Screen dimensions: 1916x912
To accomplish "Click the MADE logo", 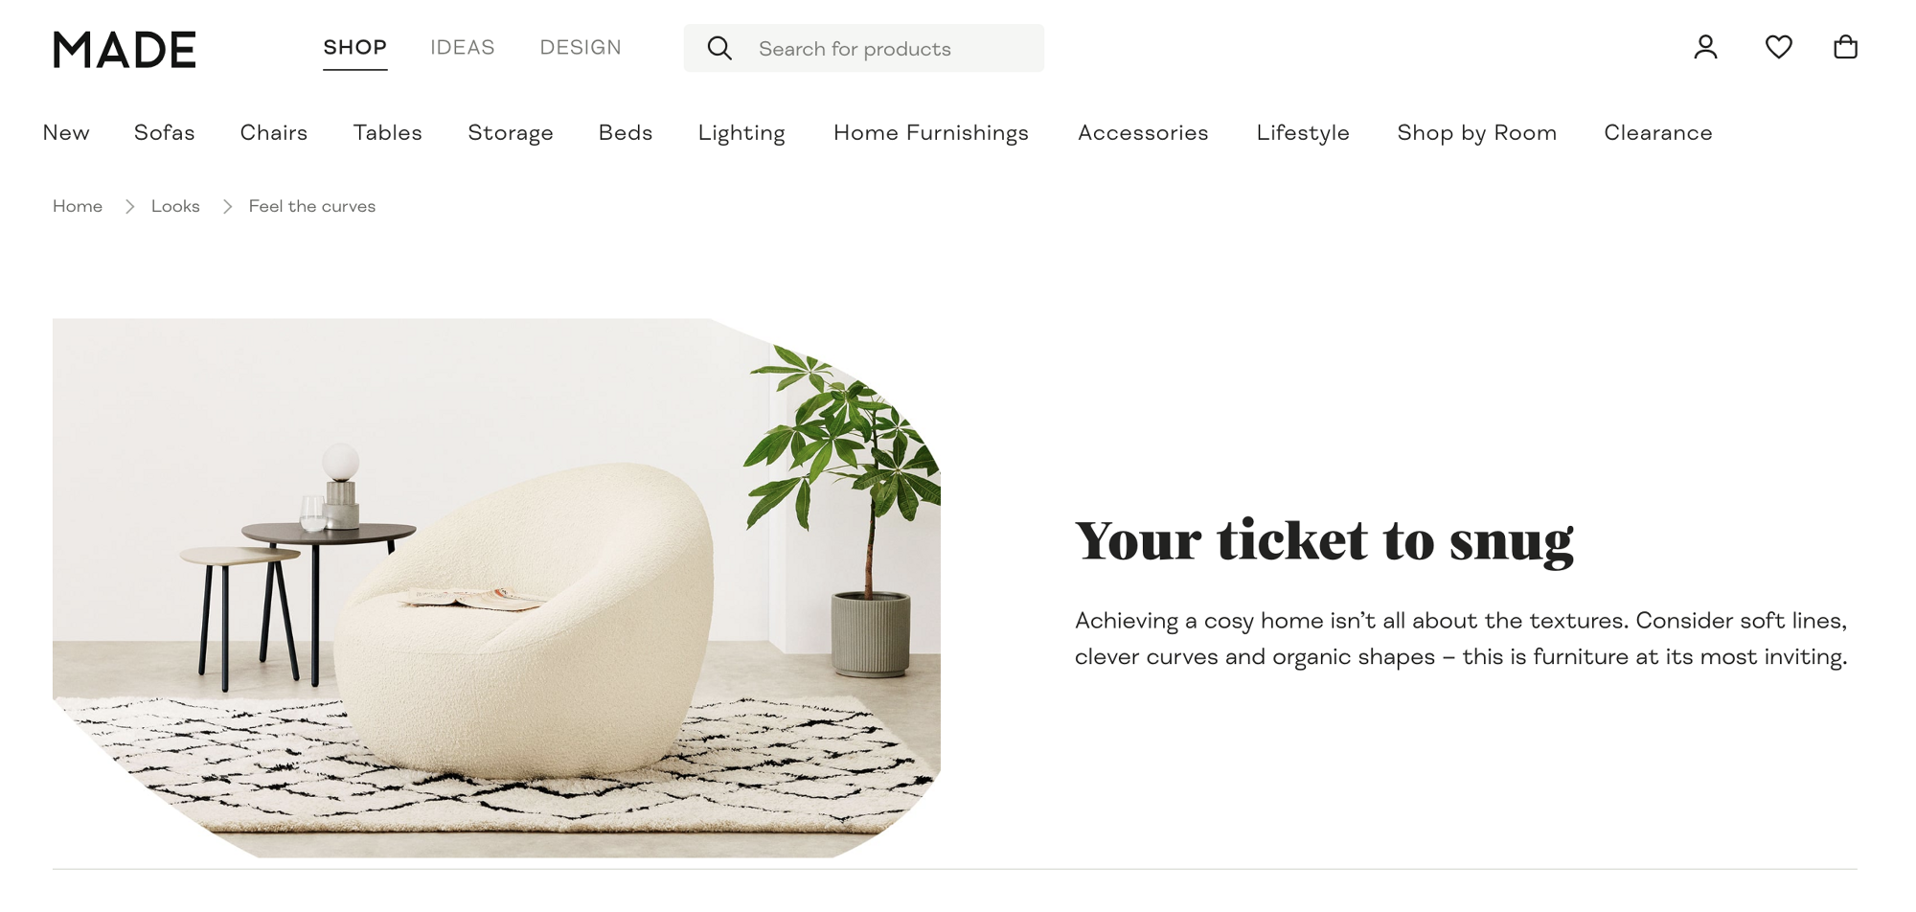I will click(125, 49).
